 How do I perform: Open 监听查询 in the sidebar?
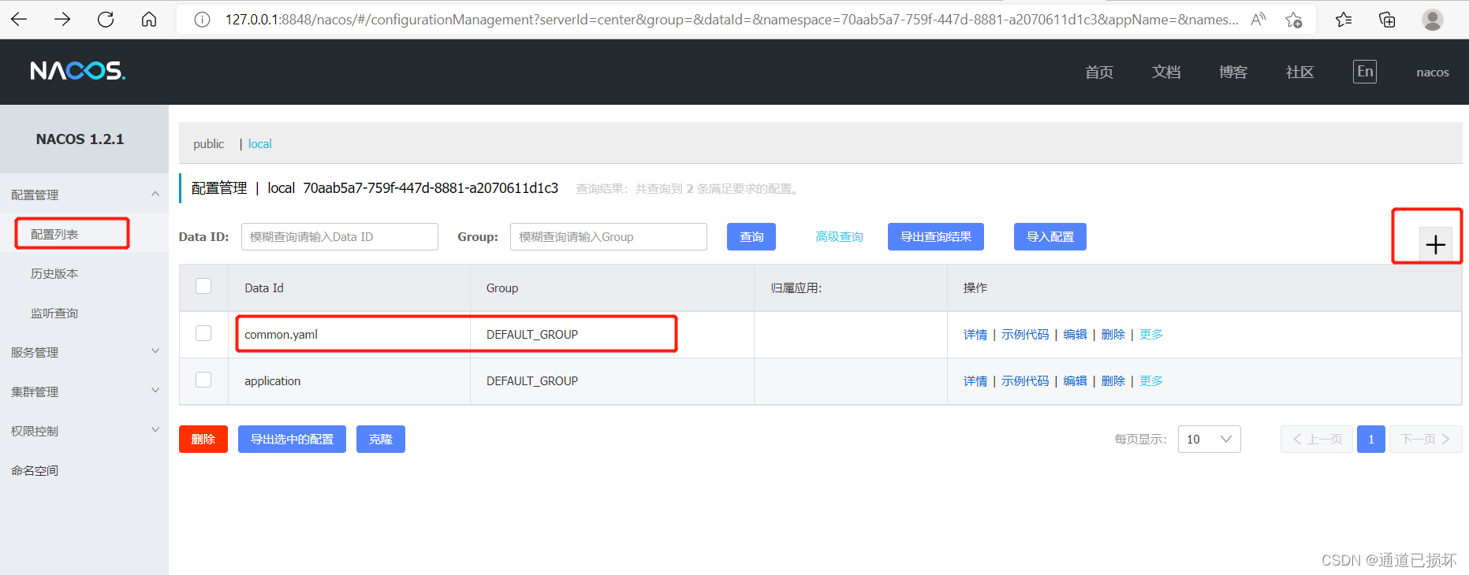[x=54, y=313]
